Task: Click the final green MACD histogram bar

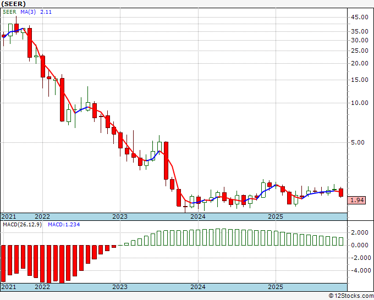Action: pyautogui.click(x=341, y=241)
